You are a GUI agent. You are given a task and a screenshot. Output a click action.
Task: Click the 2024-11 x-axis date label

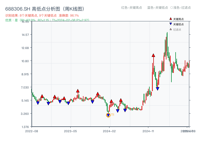(149, 131)
